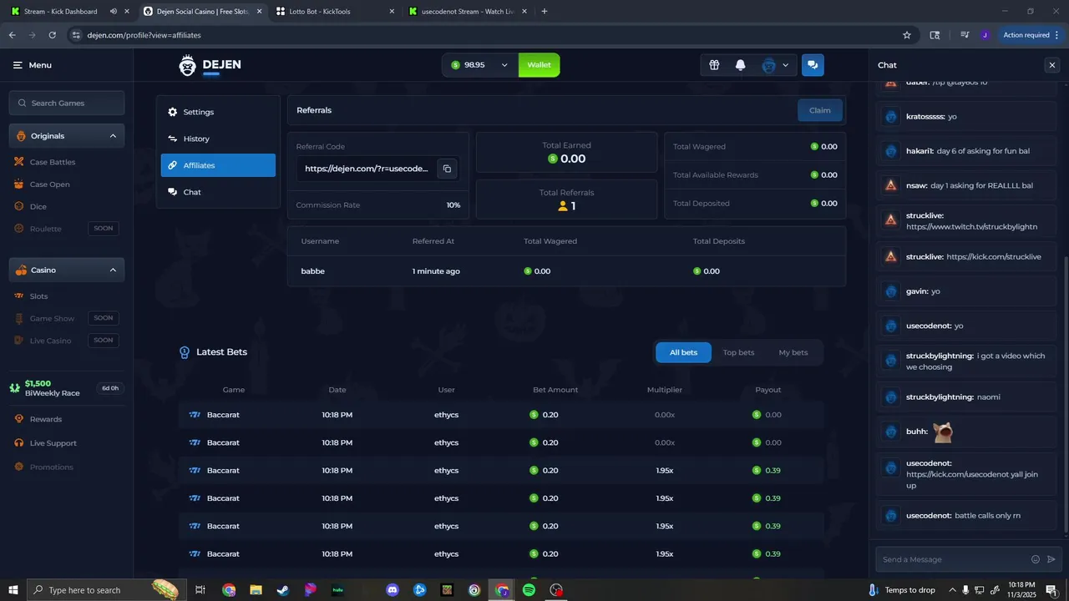Close the Chat panel
Screen dimensions: 1069x601
(x=1051, y=65)
